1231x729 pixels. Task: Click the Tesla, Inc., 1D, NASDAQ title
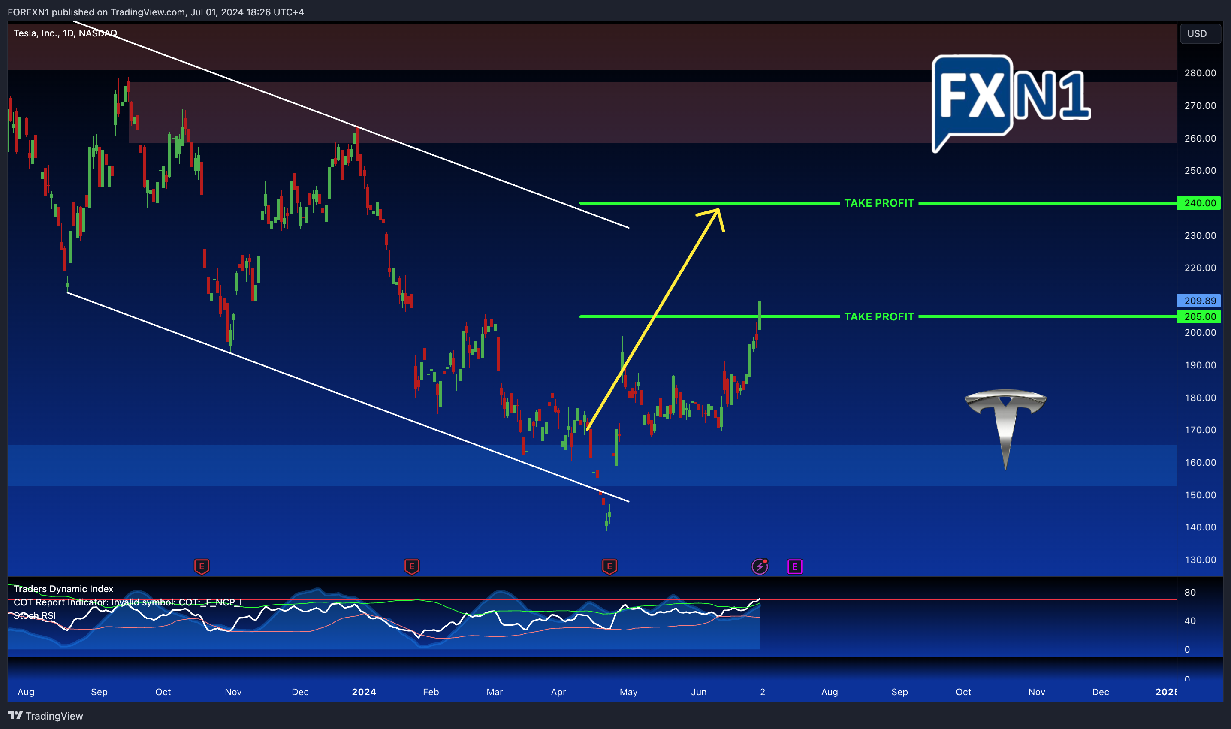(65, 33)
